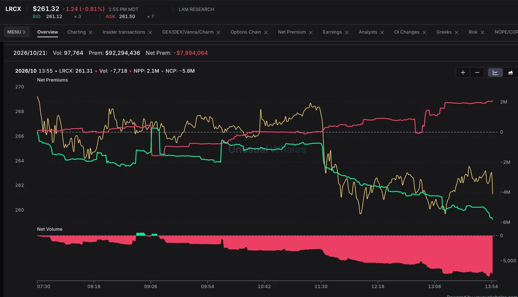Switch to the Insider transactions tab
The image size is (518, 297).
[x=124, y=32]
